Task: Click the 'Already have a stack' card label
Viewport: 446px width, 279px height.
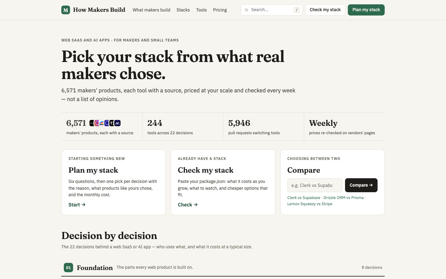Action: 202,159
